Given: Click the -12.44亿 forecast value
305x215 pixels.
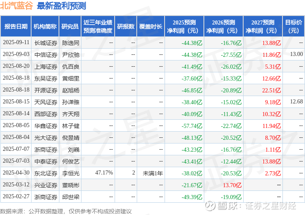Looking at the screenshot, I should 231,161.
